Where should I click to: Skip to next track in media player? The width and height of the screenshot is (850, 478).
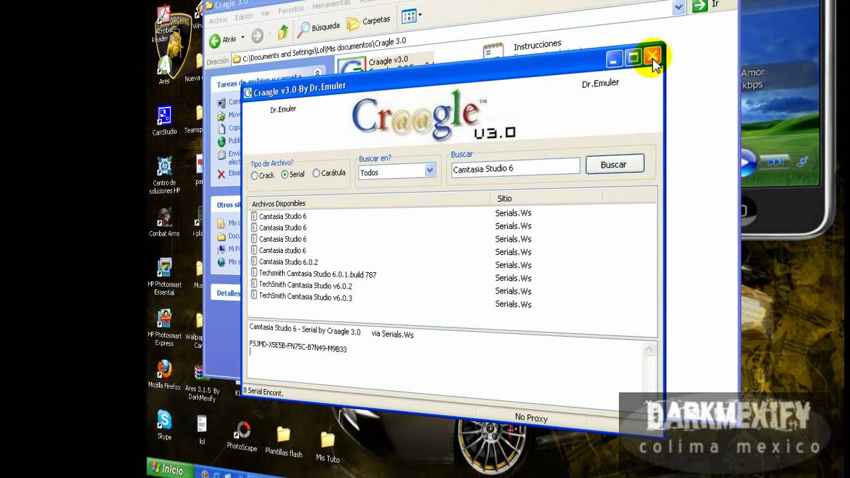775,162
